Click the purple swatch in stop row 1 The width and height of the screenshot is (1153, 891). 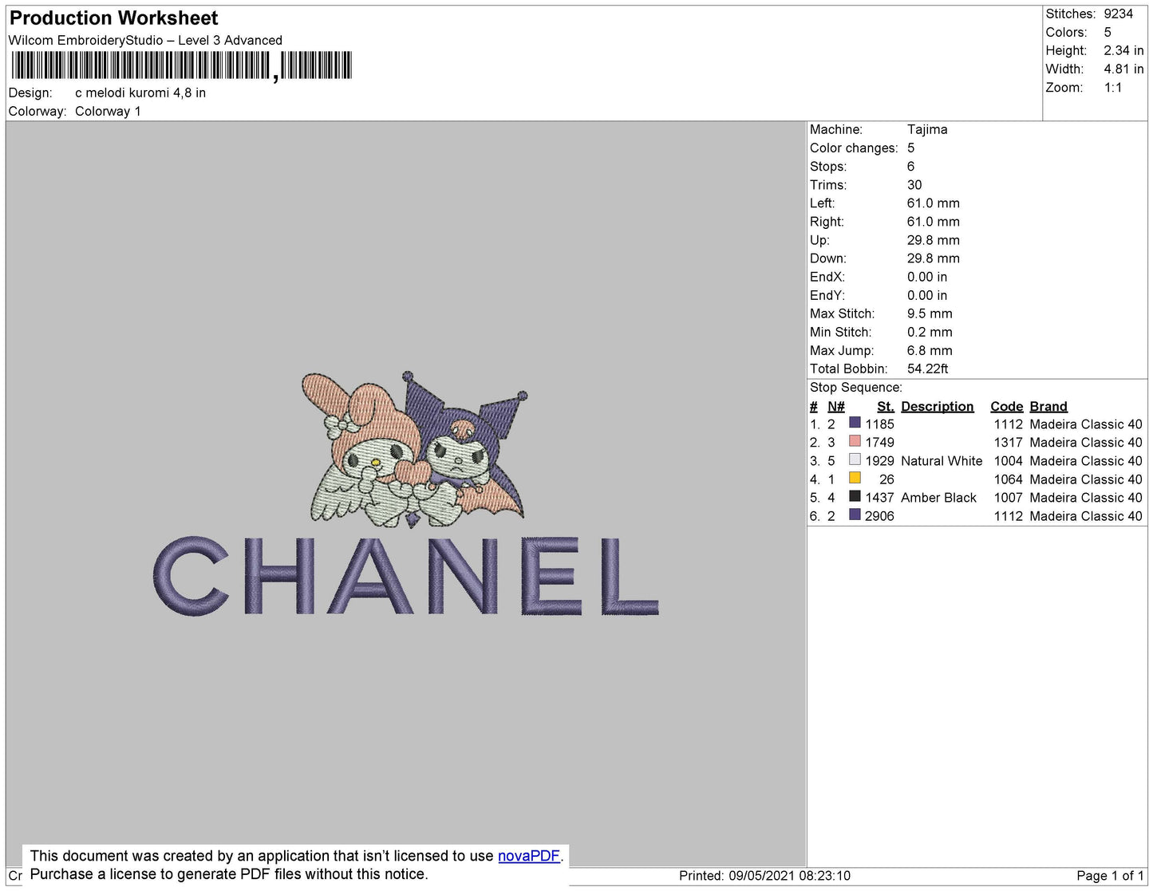click(855, 423)
